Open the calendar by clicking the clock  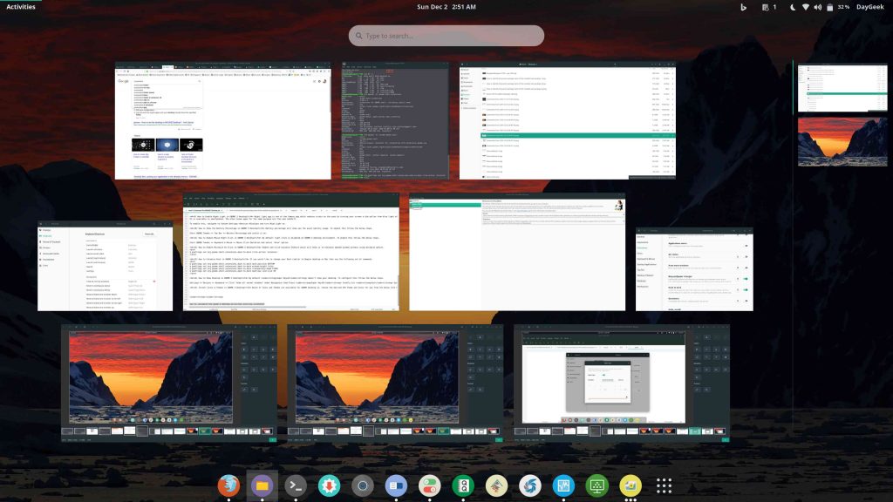coord(446,7)
